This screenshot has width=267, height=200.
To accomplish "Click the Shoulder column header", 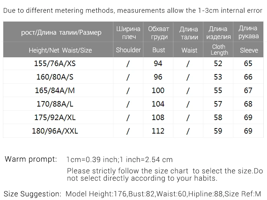I will click(128, 50).
